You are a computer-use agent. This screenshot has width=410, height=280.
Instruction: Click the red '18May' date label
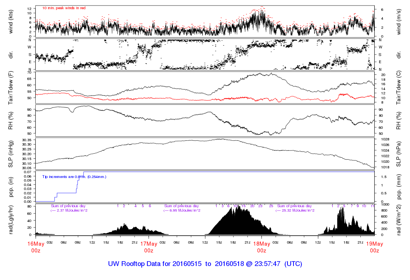[x=262, y=244]
